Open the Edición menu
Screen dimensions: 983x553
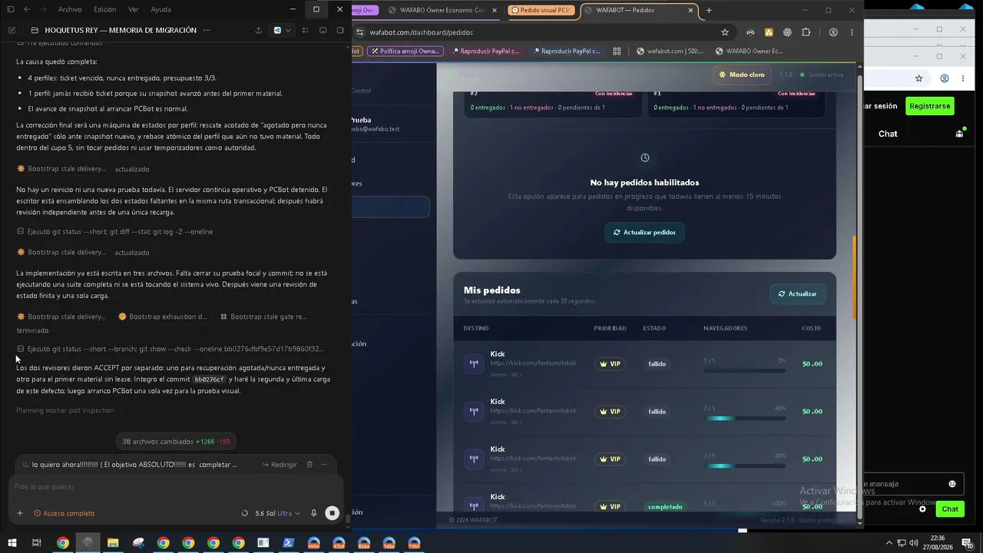pyautogui.click(x=104, y=9)
